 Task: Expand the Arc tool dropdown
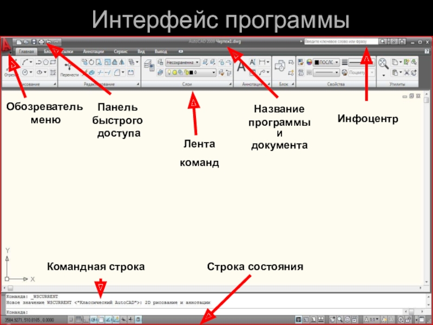[x=31, y=62]
